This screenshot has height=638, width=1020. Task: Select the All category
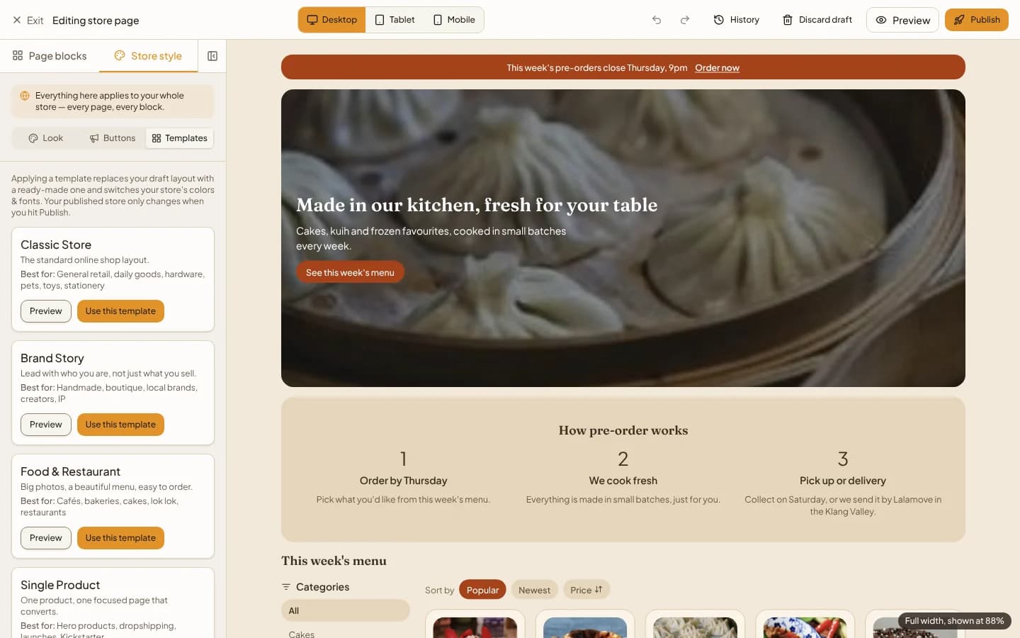[346, 610]
